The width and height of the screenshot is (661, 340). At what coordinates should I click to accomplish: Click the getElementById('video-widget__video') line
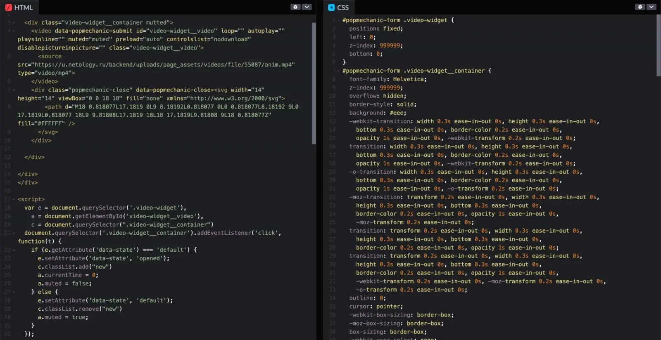click(117, 216)
